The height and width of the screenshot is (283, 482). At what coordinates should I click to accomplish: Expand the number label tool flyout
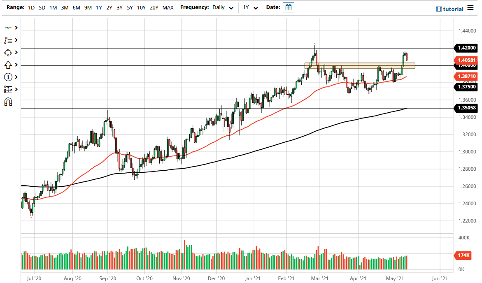click(x=16, y=77)
